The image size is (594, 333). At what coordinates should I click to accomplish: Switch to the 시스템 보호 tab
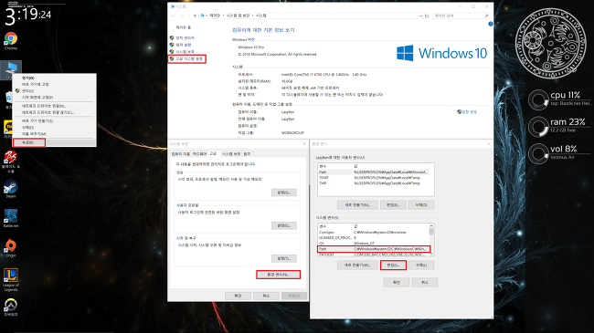click(231, 154)
